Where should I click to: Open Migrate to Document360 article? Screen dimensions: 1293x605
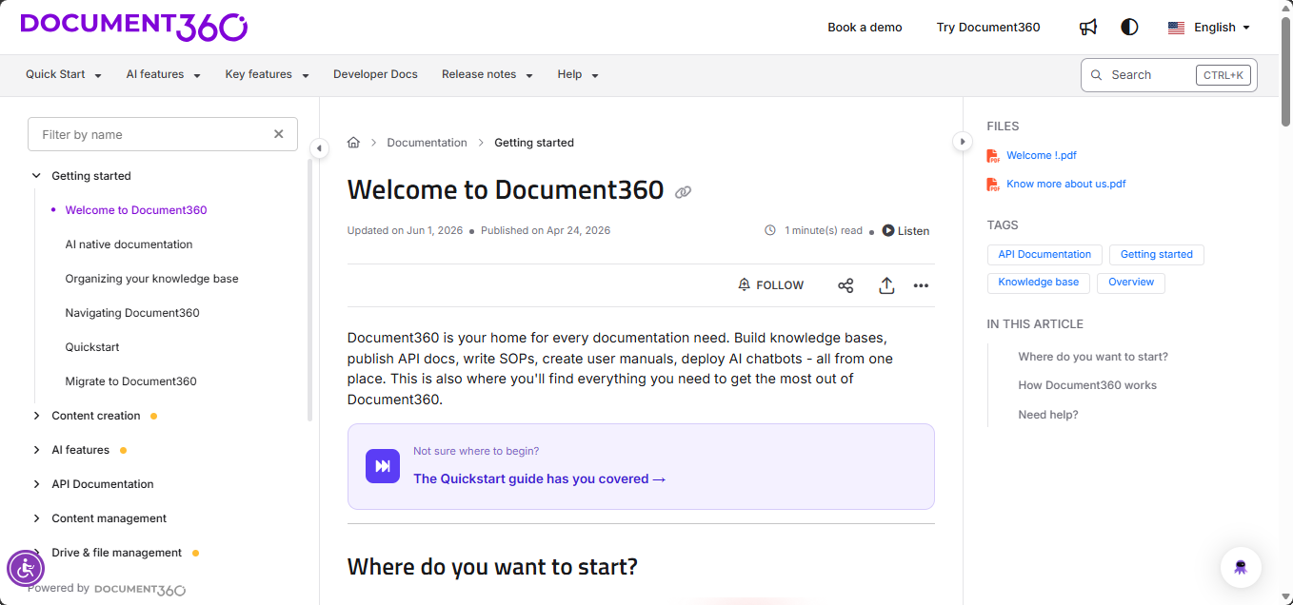pos(130,381)
